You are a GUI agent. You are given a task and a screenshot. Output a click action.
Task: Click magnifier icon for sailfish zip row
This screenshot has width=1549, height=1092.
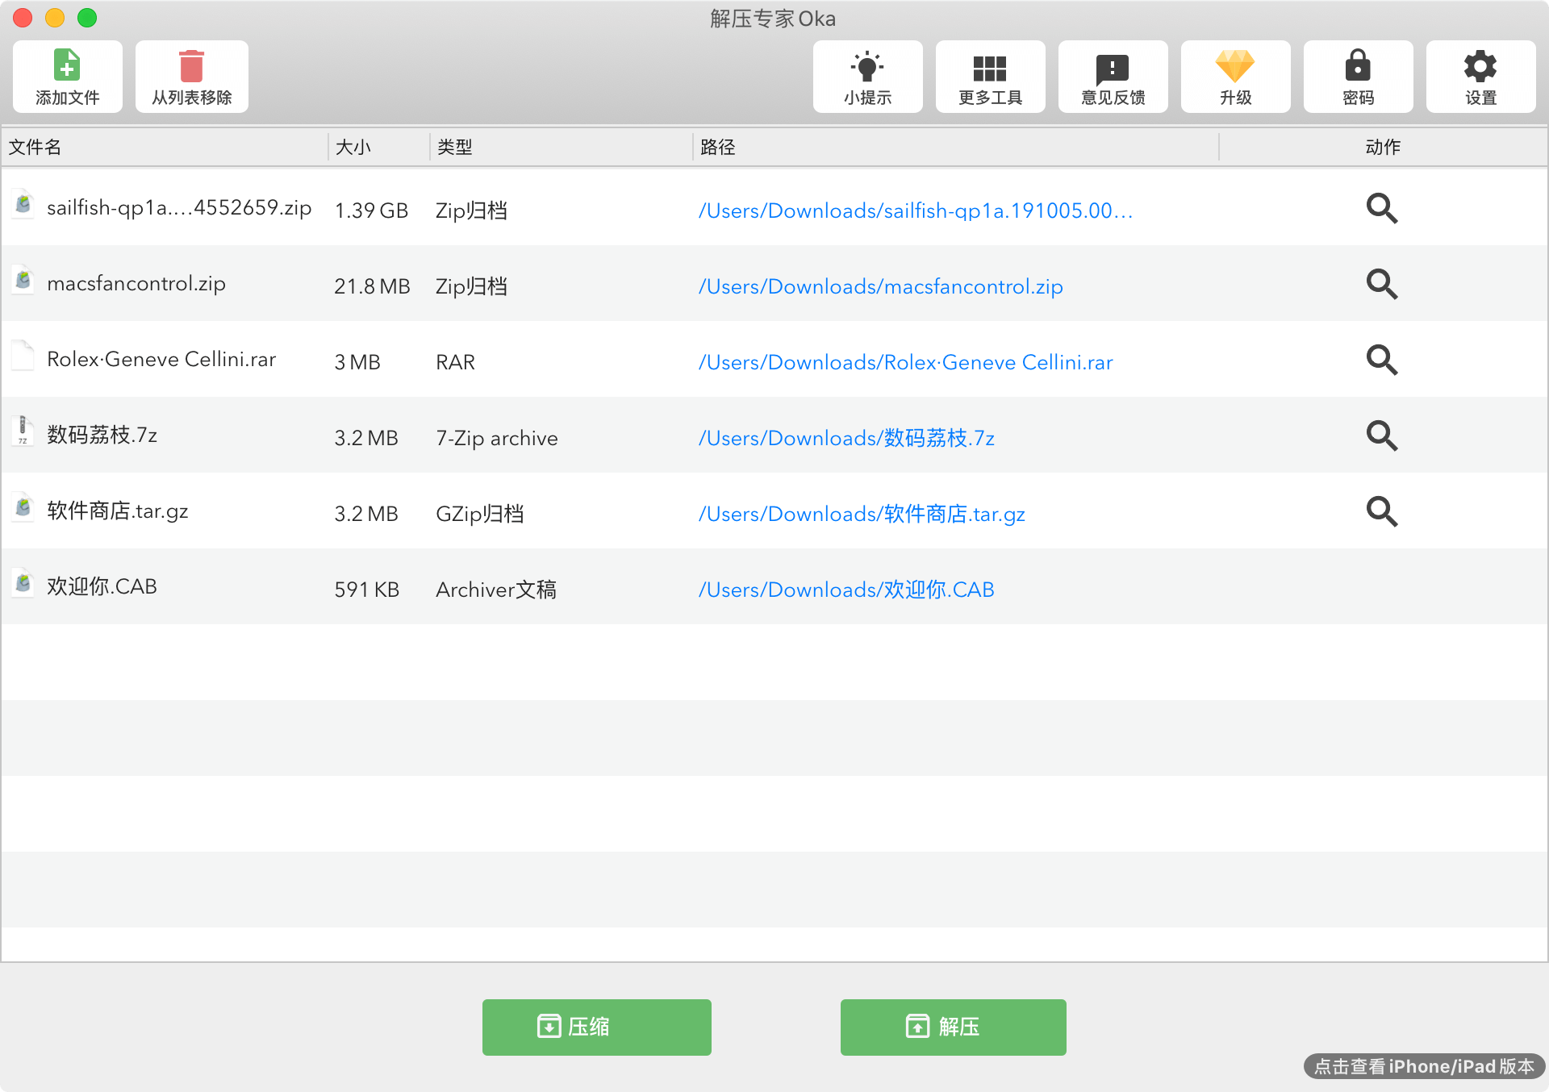pos(1382,209)
